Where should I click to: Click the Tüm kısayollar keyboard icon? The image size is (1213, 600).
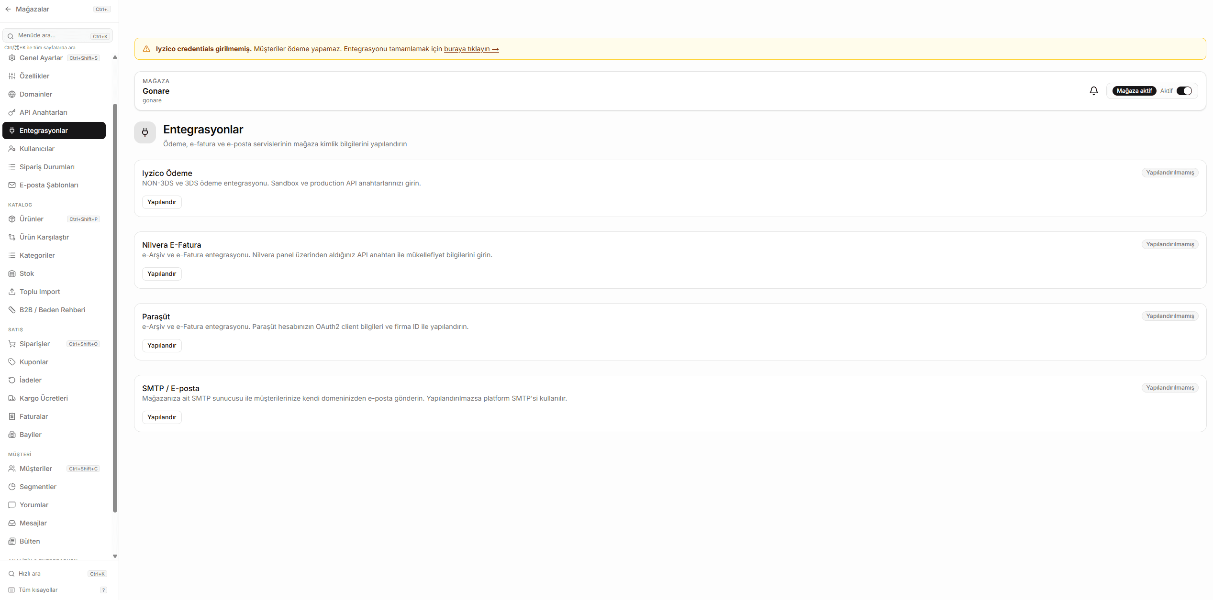(x=11, y=590)
